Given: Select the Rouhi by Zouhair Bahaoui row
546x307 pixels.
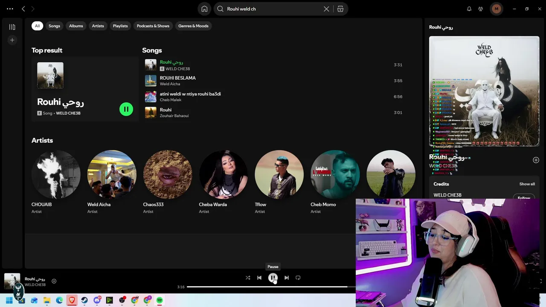Looking at the screenshot, I should click(x=273, y=113).
